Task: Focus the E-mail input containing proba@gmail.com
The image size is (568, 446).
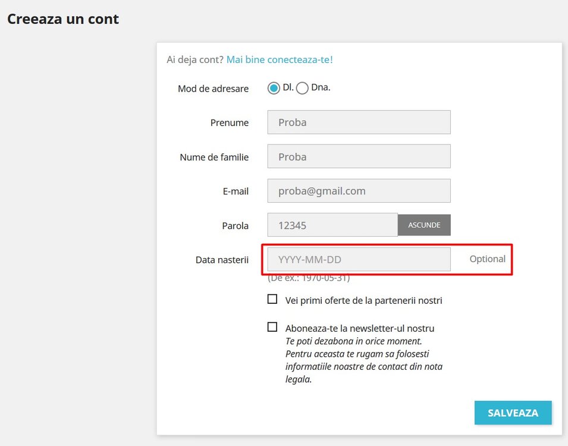Action: click(359, 191)
